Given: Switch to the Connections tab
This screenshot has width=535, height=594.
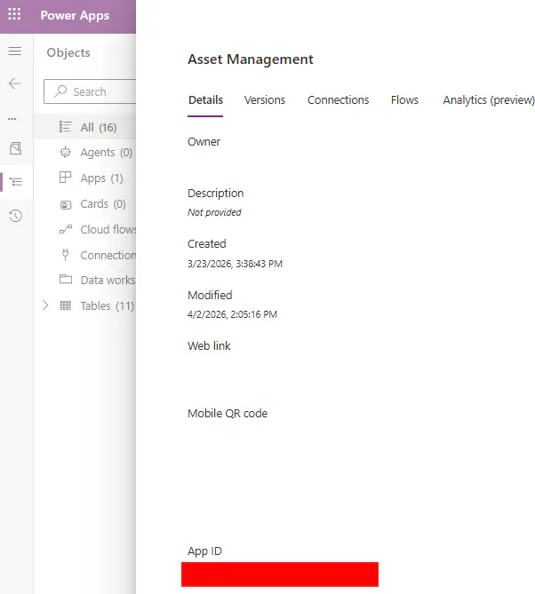Looking at the screenshot, I should tap(338, 100).
